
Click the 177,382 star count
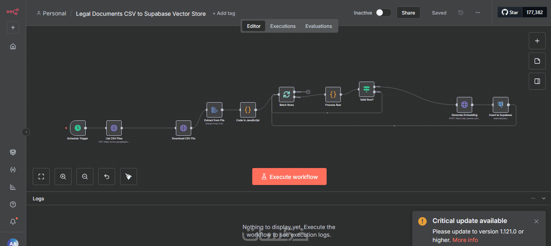tap(534, 13)
